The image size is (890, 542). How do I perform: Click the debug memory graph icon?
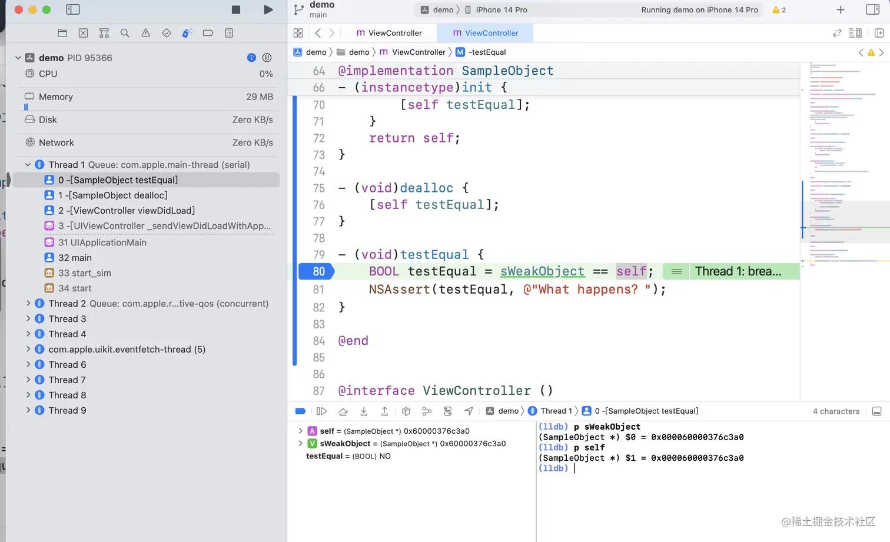point(427,411)
